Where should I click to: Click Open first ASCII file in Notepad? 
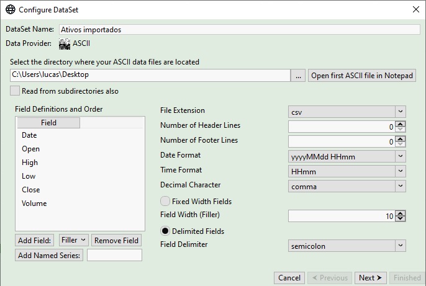click(x=362, y=75)
